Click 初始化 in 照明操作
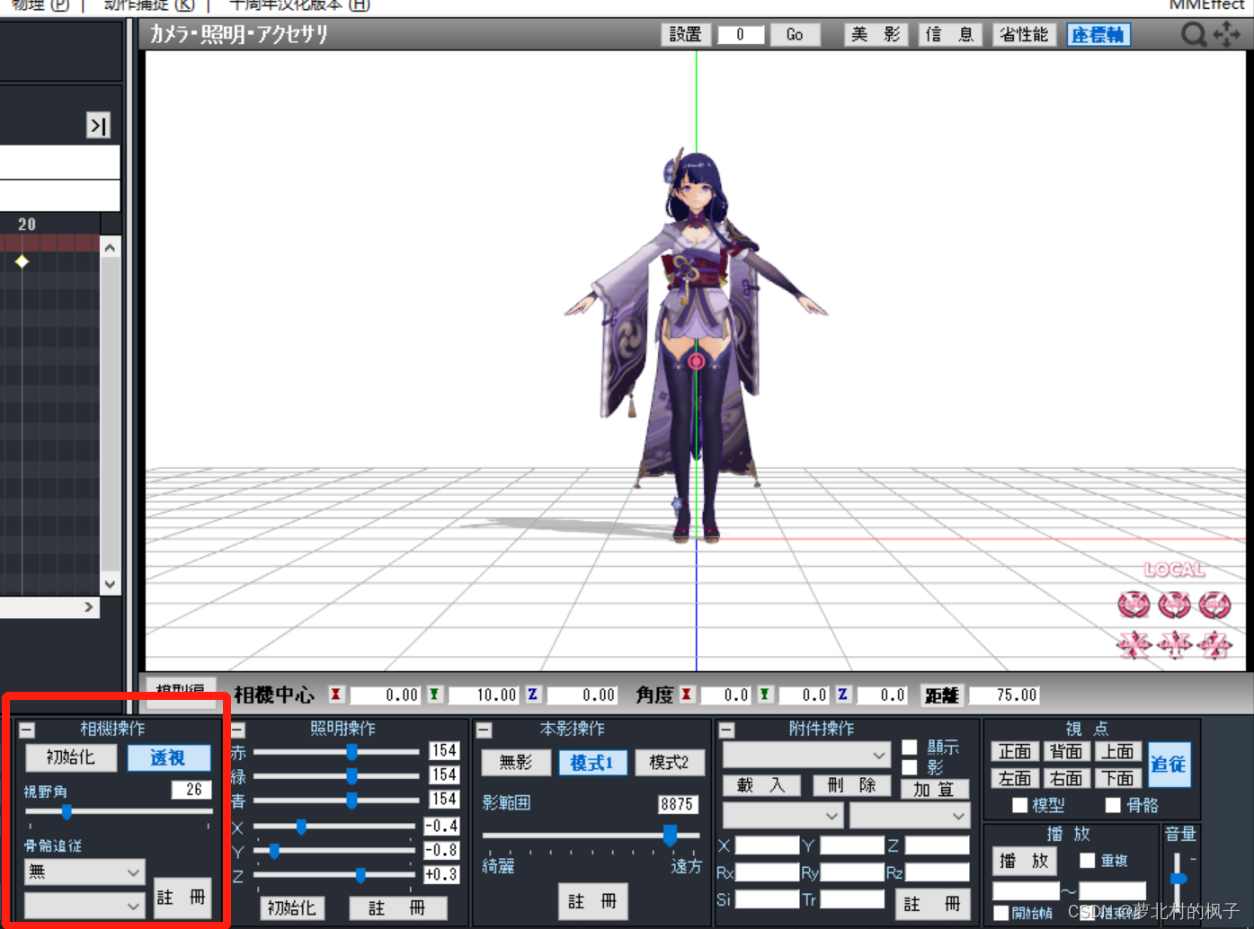 pos(291,908)
